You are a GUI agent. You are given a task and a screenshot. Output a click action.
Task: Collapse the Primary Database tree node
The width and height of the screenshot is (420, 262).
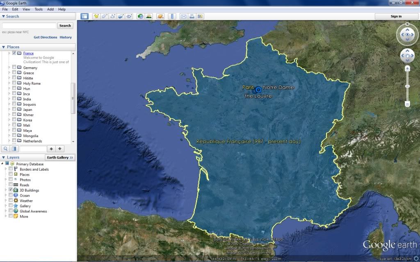point(2,164)
